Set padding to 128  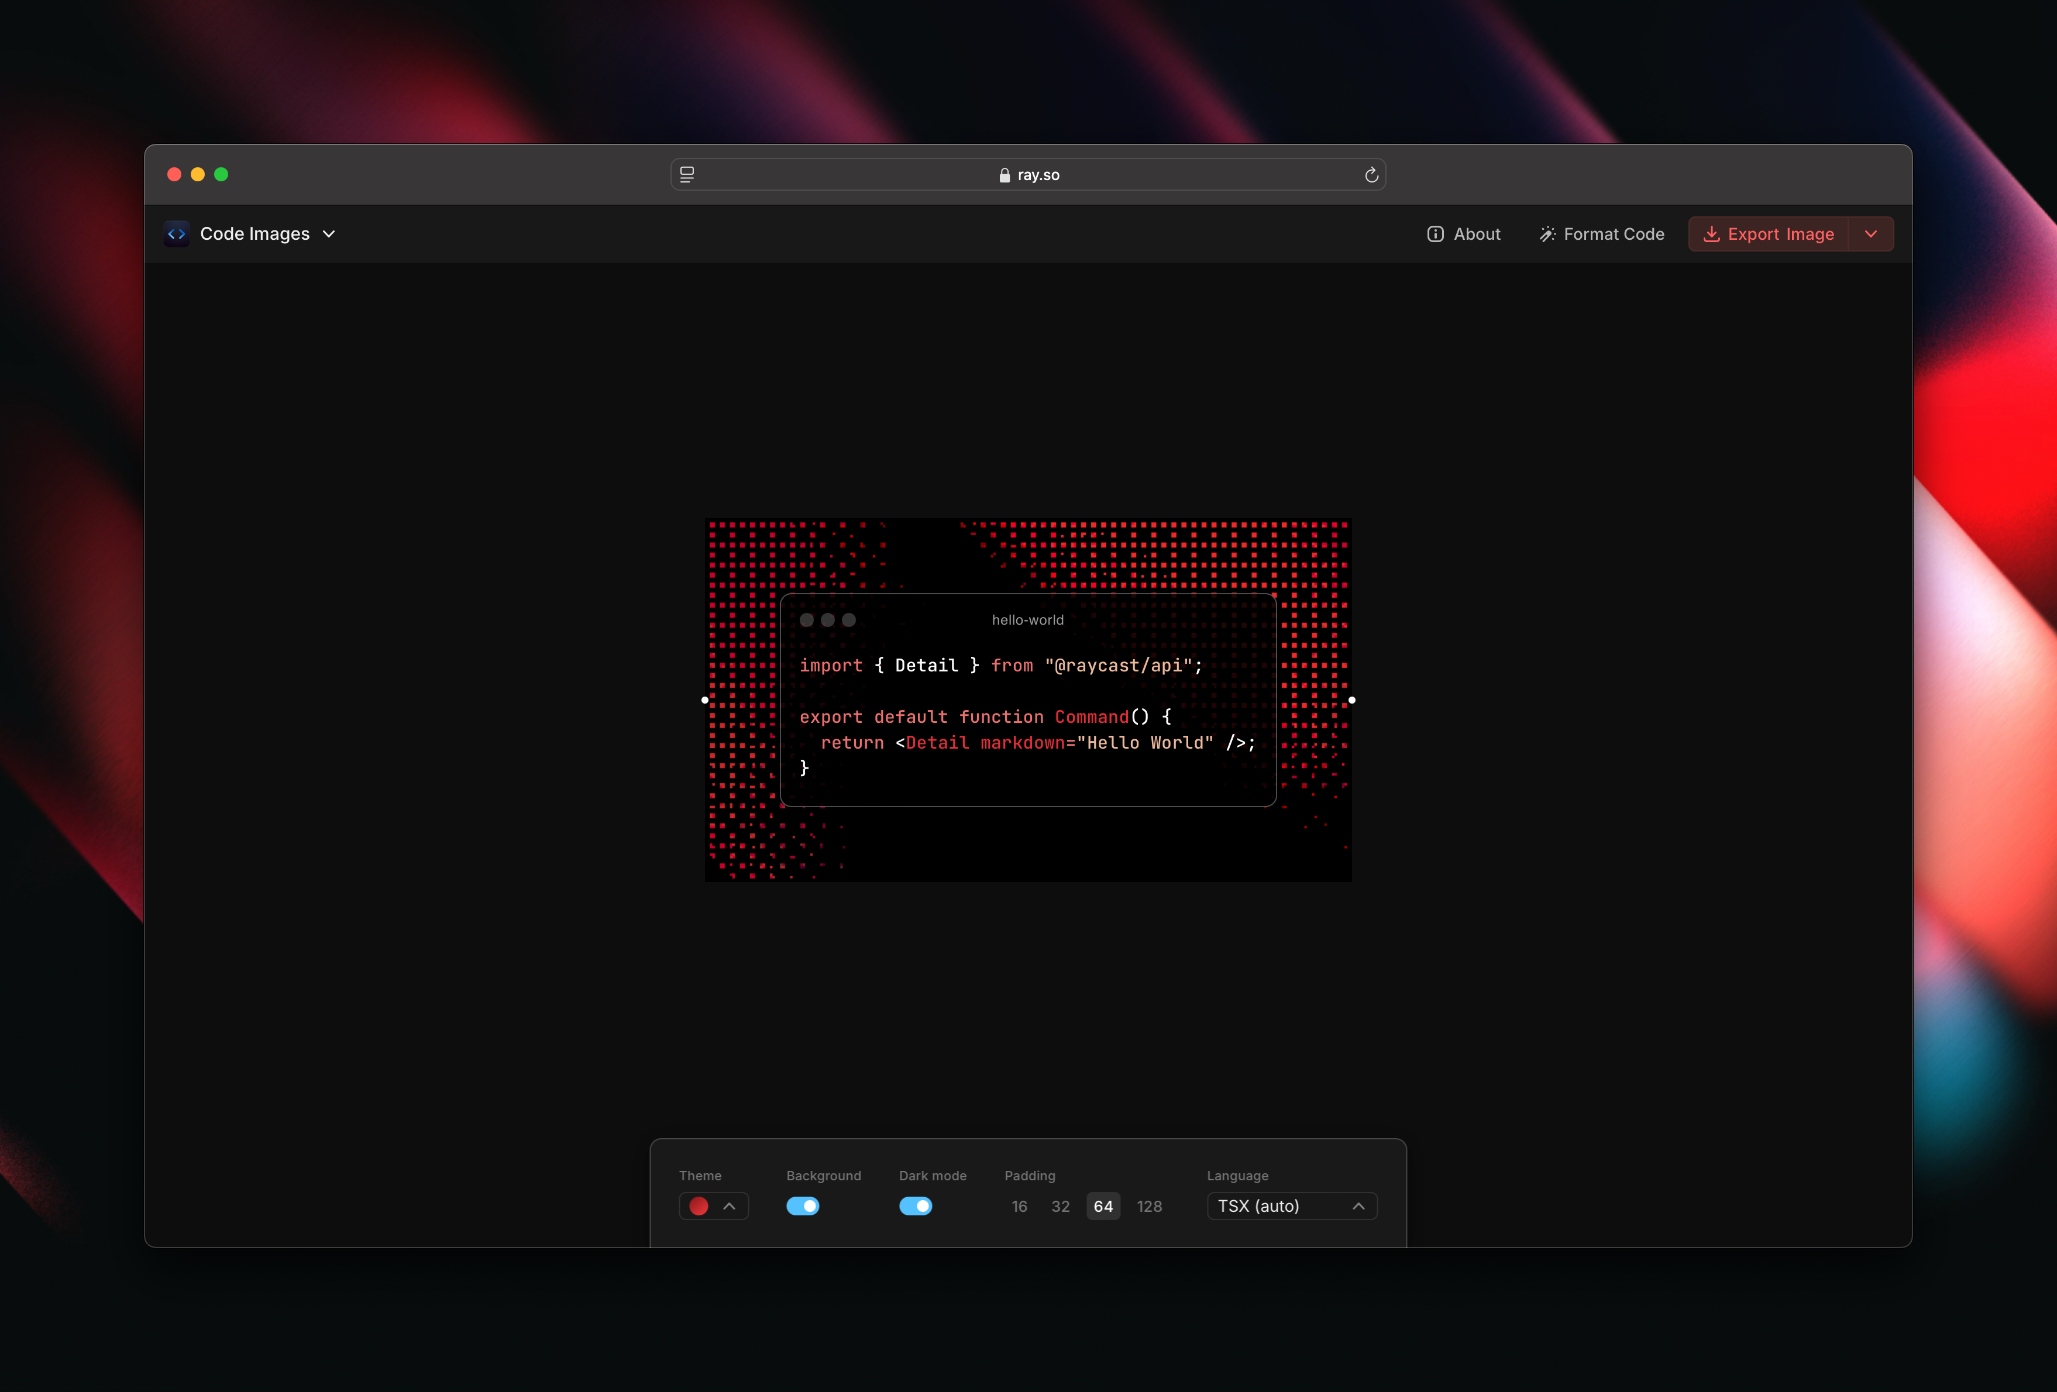pos(1149,1206)
